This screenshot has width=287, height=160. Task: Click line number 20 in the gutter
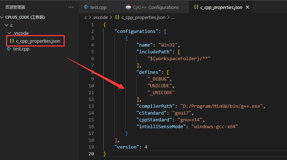click(91, 154)
